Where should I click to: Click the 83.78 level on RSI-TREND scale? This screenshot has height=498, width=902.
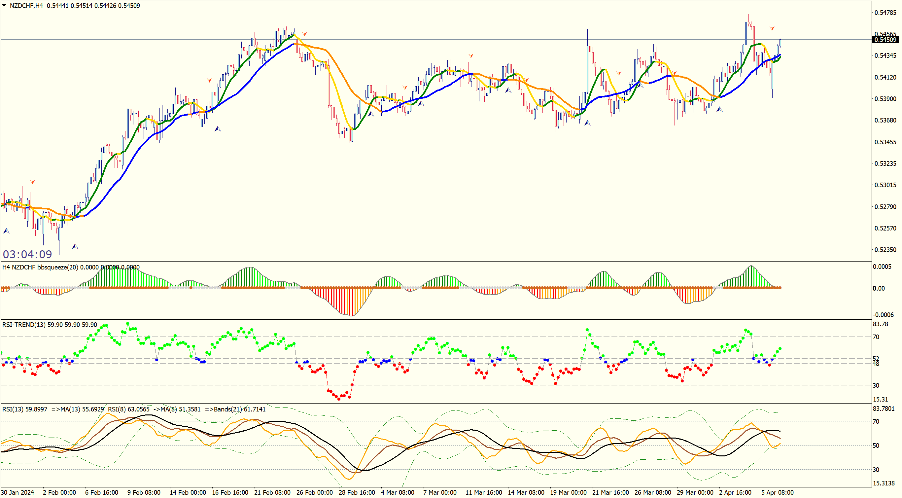coord(880,324)
